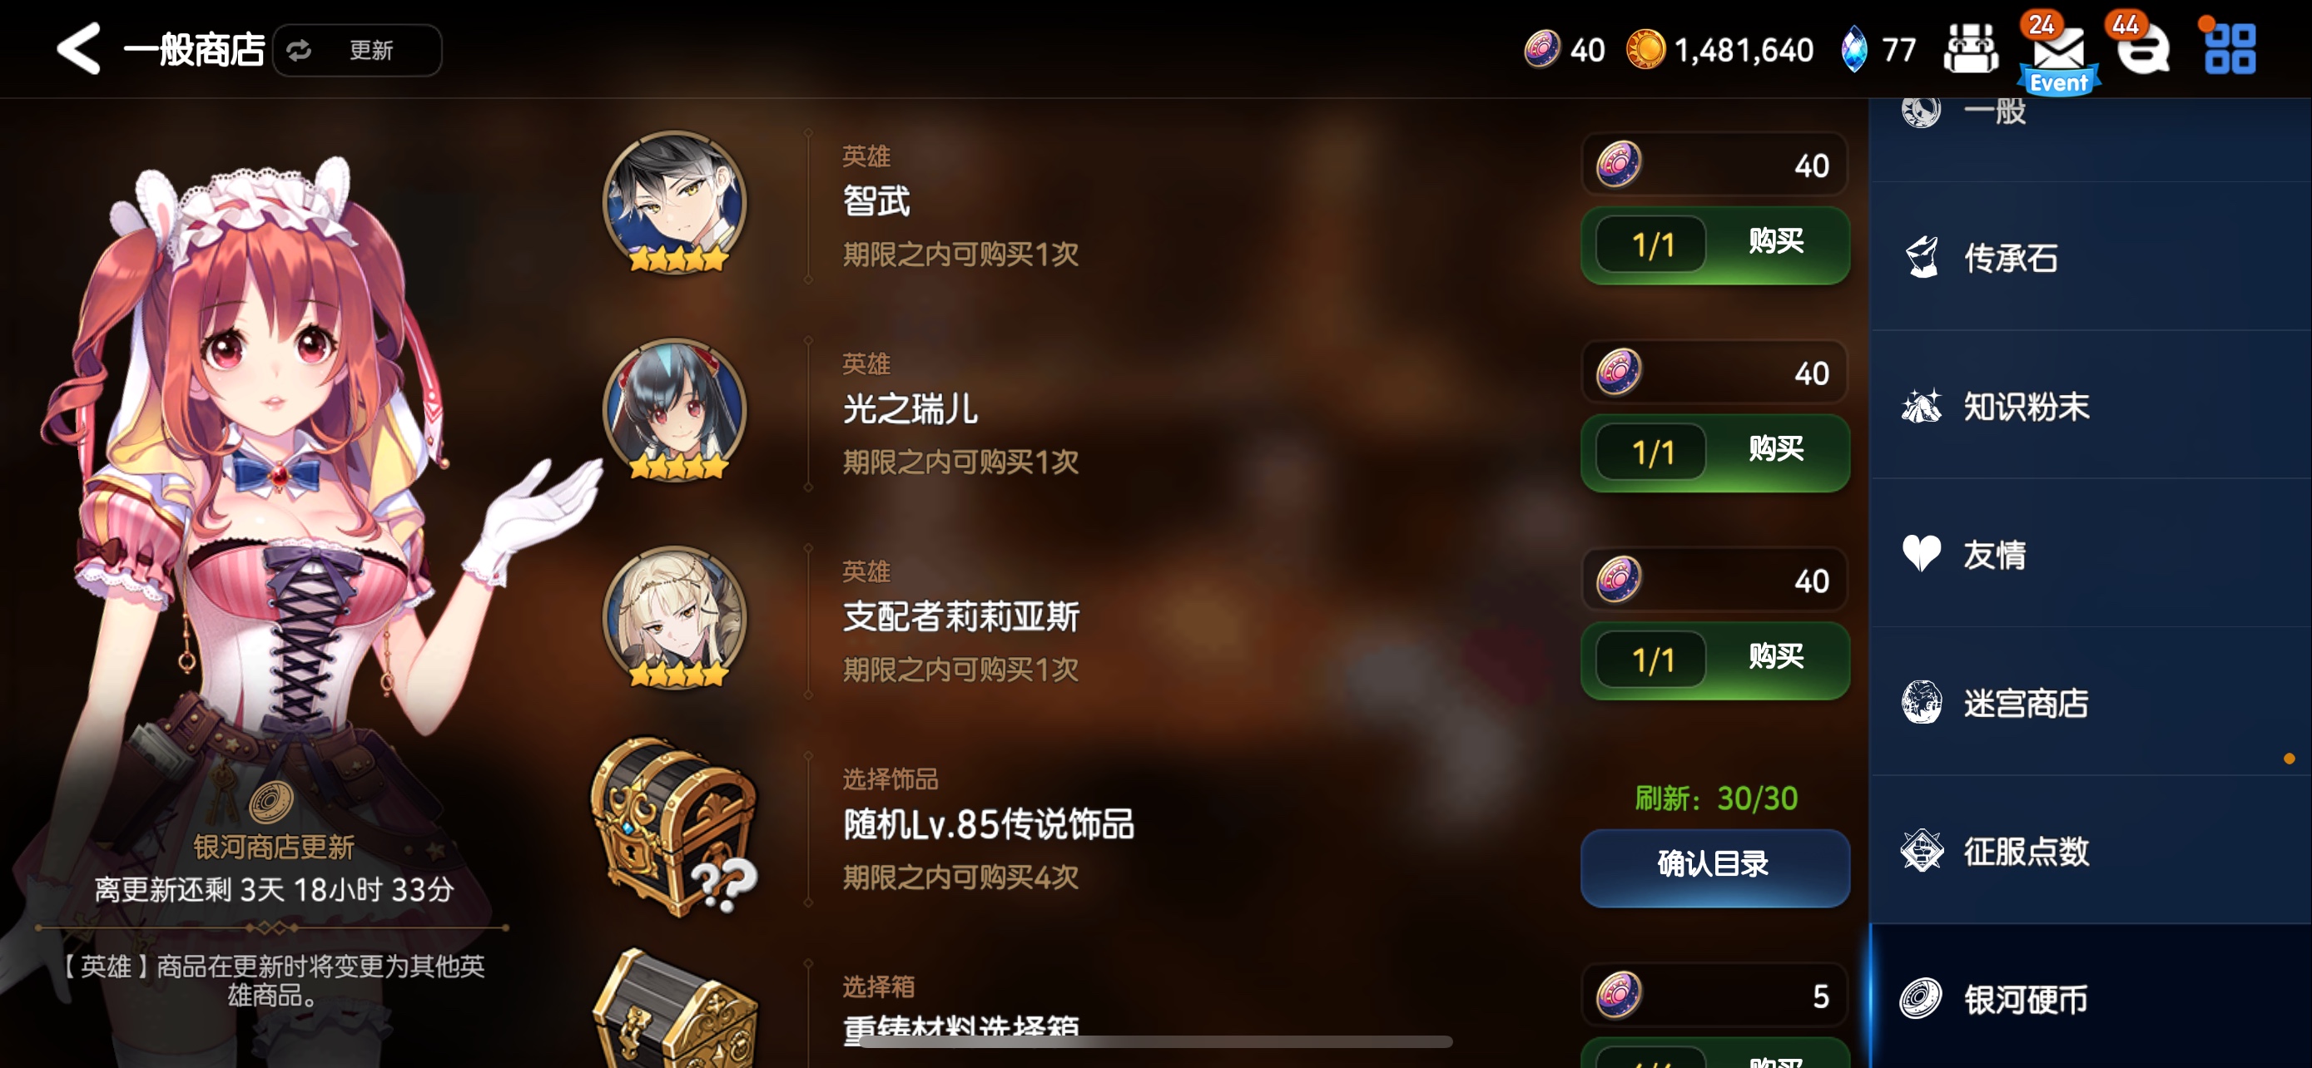Image resolution: width=2312 pixels, height=1068 pixels.
Task: Buy hero 智武 with 购买 button
Action: pyautogui.click(x=1714, y=244)
